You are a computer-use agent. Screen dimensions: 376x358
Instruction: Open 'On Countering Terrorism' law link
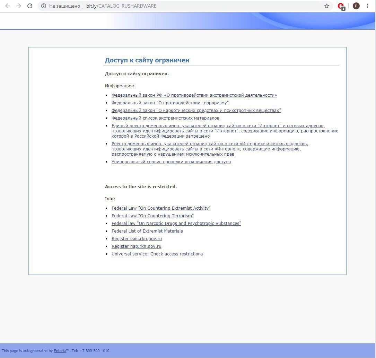pyautogui.click(x=152, y=216)
